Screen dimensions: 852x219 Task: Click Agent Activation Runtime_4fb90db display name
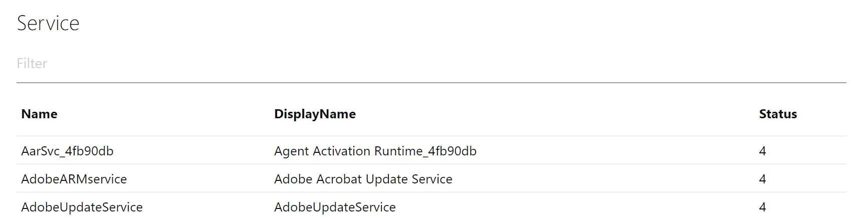375,151
